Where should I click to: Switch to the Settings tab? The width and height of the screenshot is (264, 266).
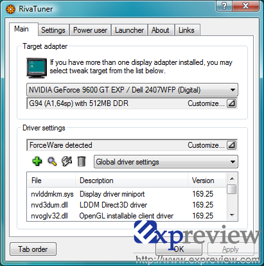pyautogui.click(x=53, y=30)
